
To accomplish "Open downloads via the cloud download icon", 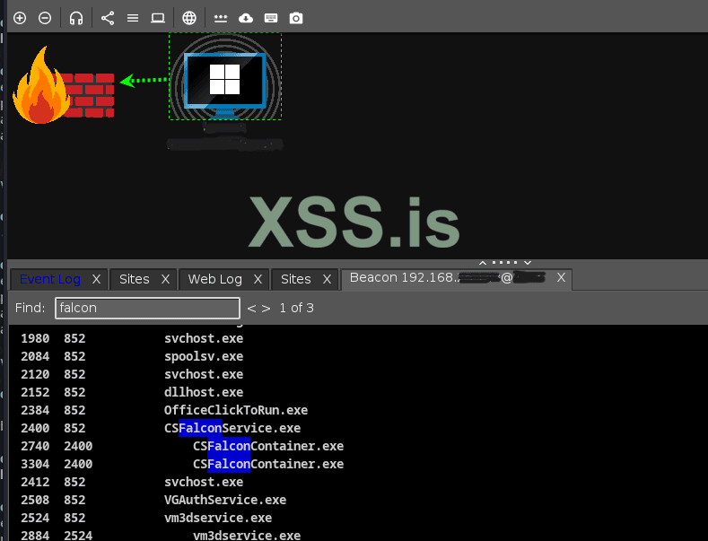I will (x=246, y=18).
